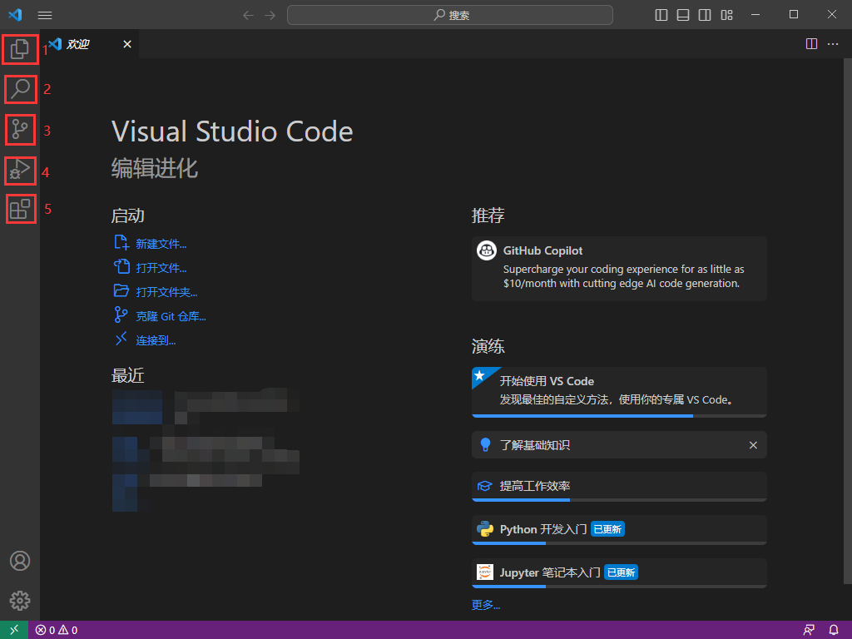Image resolution: width=852 pixels, height=639 pixels.
Task: Open the 开始使用 VS Code walkthrough
Action: pos(619,391)
